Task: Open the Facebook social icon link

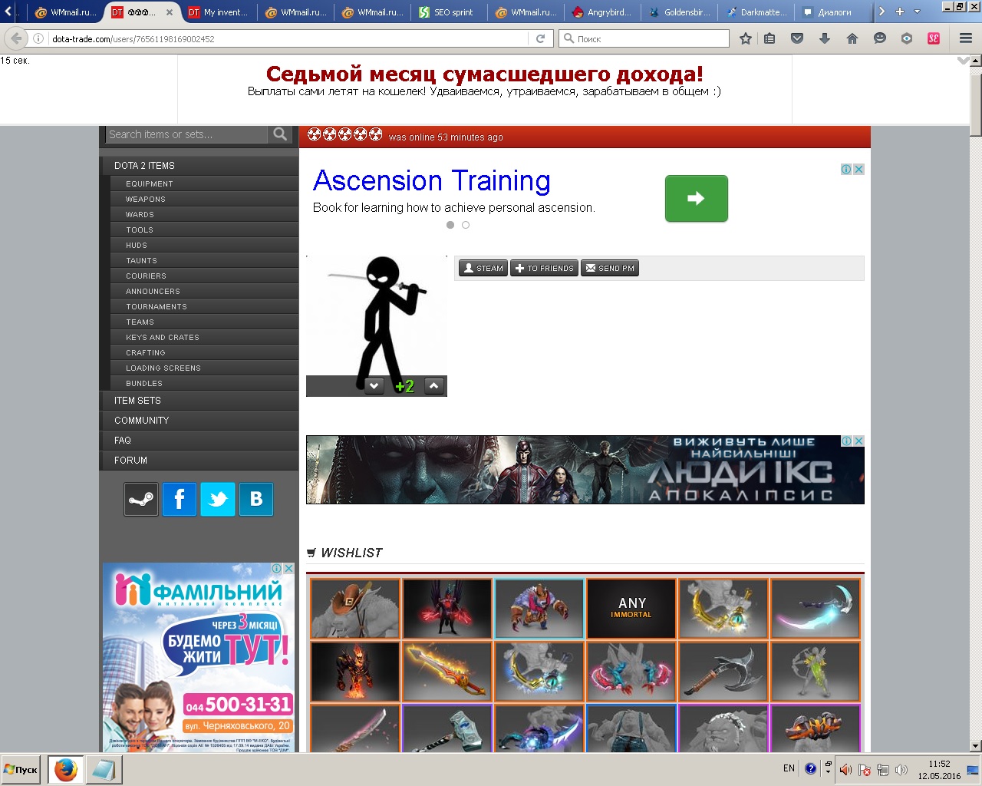Action: (180, 500)
